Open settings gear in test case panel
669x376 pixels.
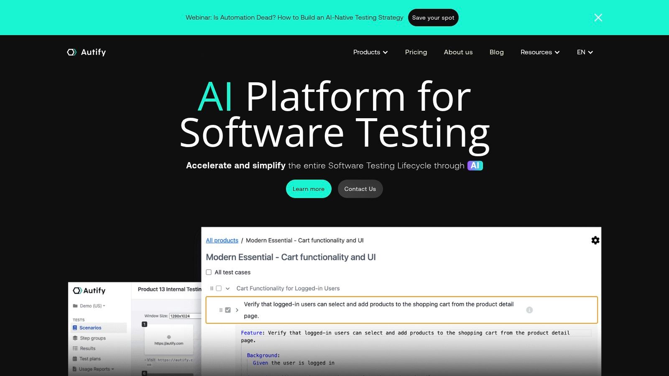click(x=595, y=240)
